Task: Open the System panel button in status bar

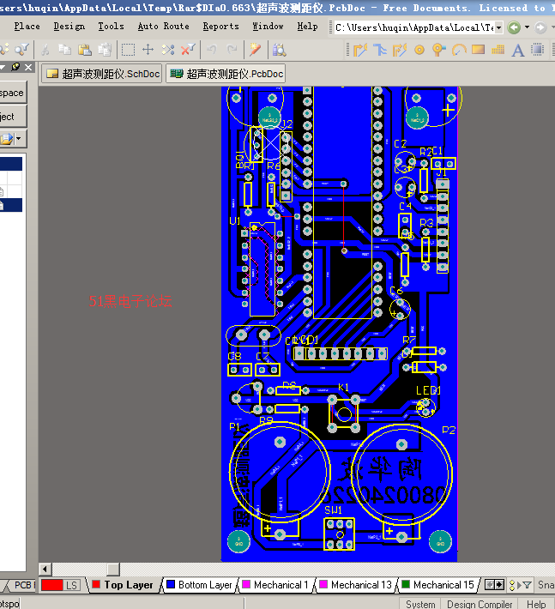Action: coord(420,604)
